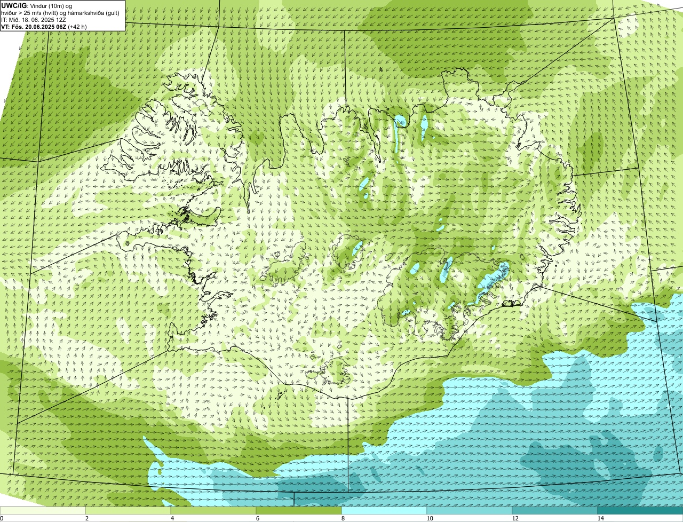Click the darkest legend swatch above 14
Screen dimensions: 683x522
640,511
